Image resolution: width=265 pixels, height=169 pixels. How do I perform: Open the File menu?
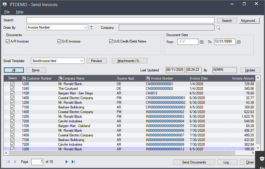[7, 12]
